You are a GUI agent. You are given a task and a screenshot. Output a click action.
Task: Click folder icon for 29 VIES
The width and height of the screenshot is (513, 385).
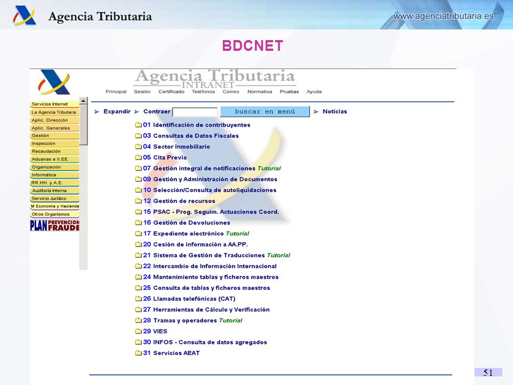tap(138, 332)
